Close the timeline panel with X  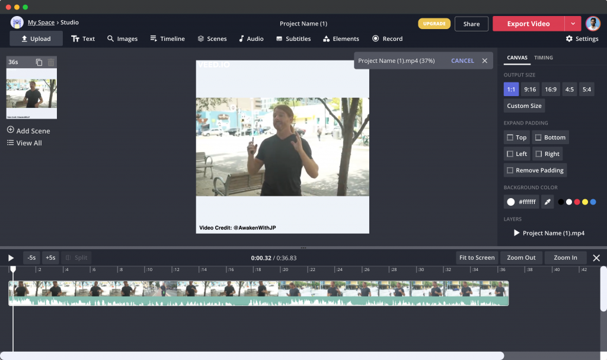coord(596,258)
